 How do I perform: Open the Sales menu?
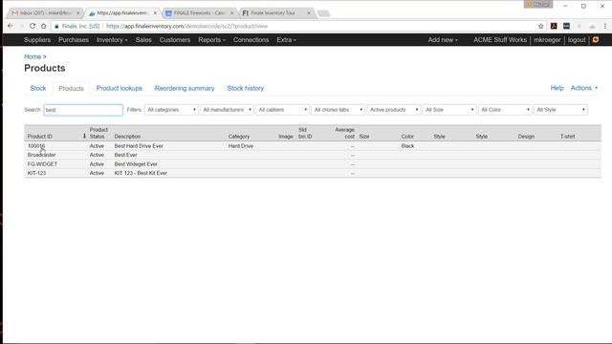pyautogui.click(x=143, y=40)
